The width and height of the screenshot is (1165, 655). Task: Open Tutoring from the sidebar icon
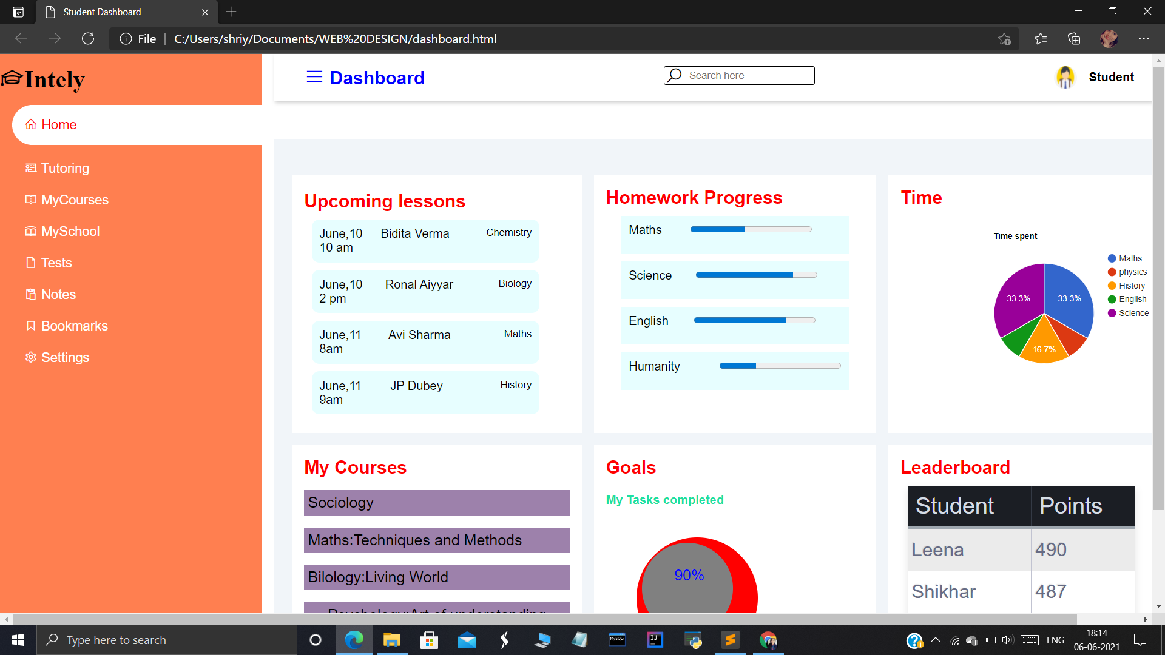click(31, 168)
